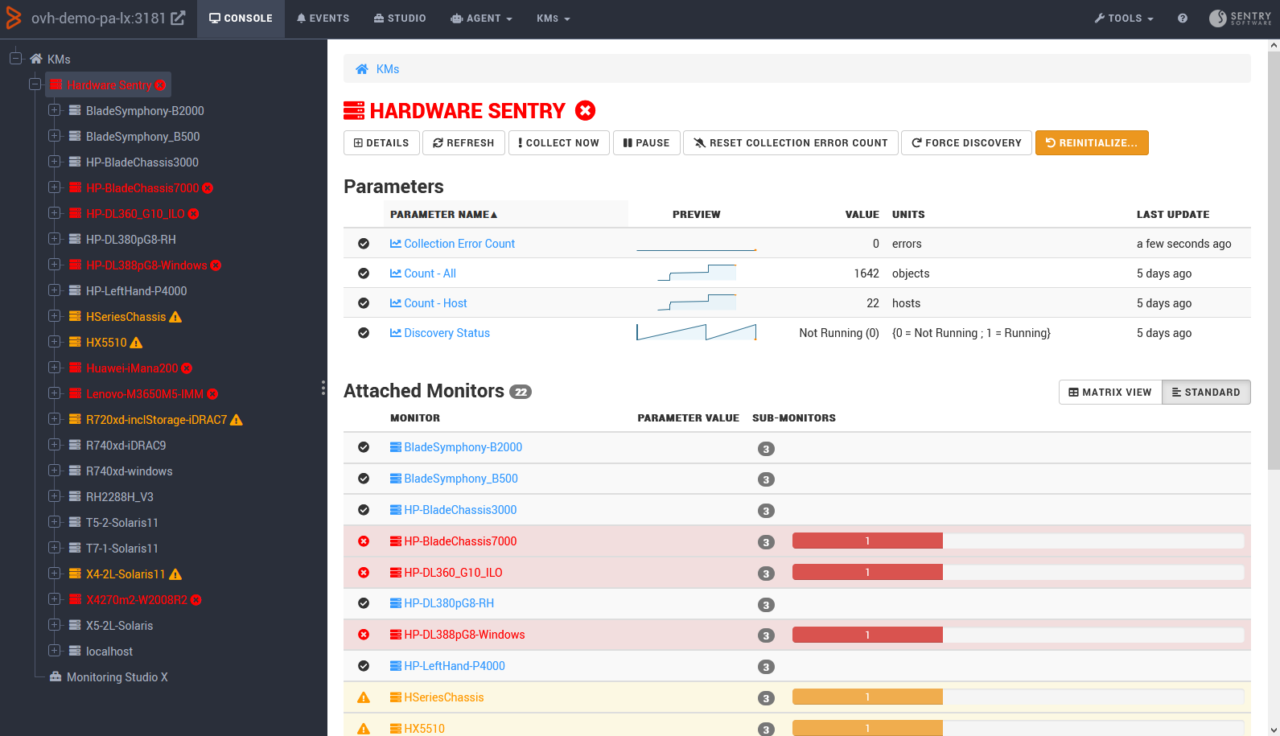Collapse the Hardware Sentry tree node

[x=35, y=84]
